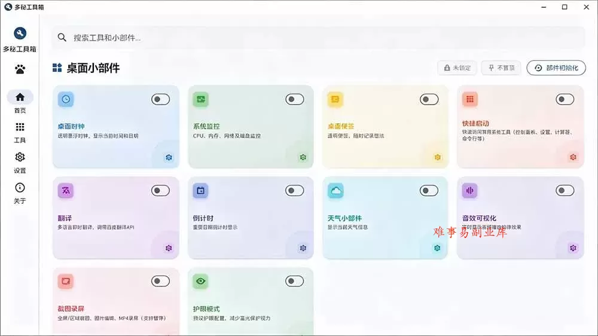The height and width of the screenshot is (336, 598).
Task: Turn on the 倒计时 switch
Action: 295,190
